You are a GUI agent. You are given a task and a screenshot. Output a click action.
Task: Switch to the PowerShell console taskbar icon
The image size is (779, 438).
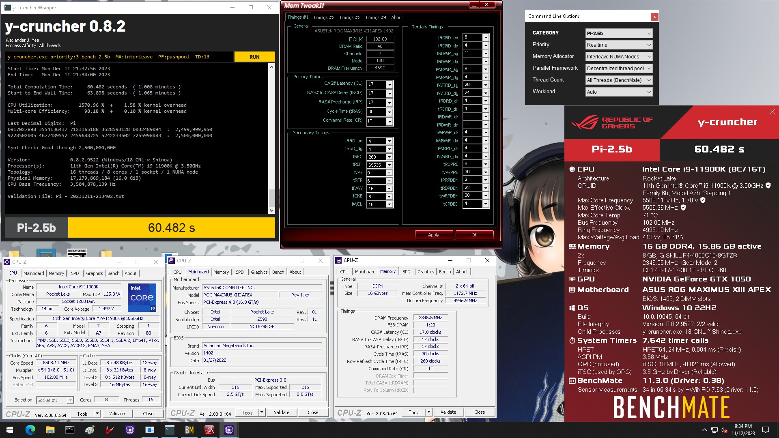(169, 429)
